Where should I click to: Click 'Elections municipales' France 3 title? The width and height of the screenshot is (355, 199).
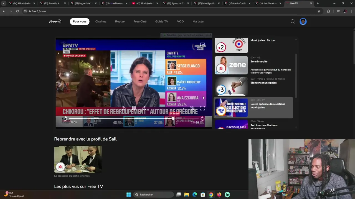[263, 83]
